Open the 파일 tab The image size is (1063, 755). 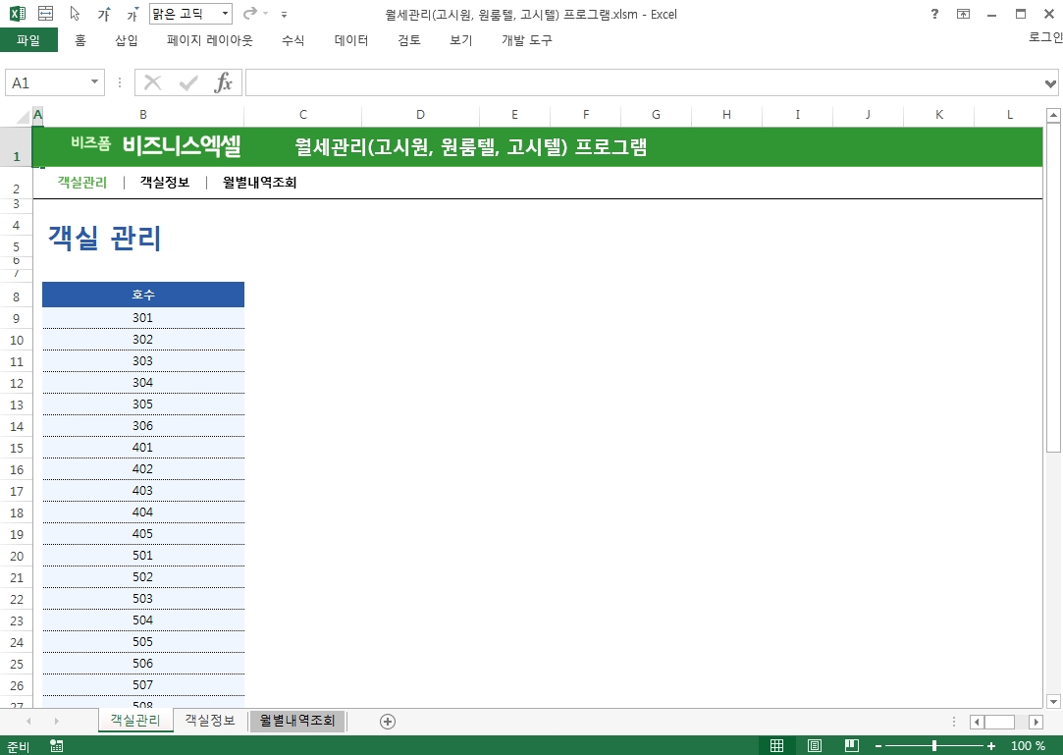pyautogui.click(x=28, y=40)
